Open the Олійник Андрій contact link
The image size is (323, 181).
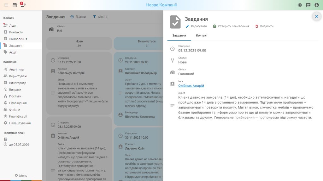pos(191,85)
